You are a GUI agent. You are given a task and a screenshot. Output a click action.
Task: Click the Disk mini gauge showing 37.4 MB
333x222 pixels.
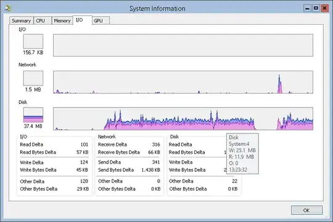[33, 115]
